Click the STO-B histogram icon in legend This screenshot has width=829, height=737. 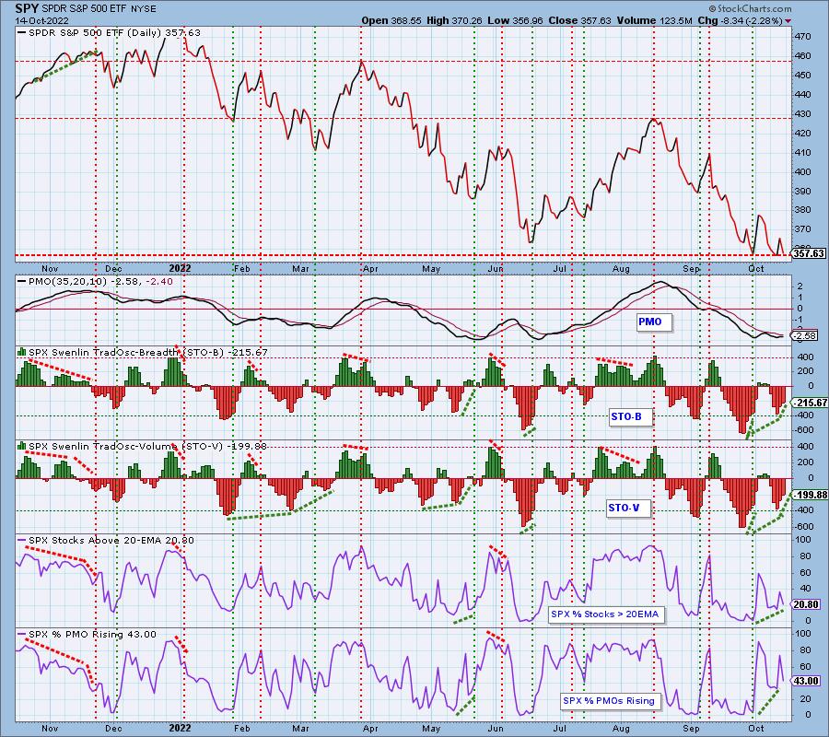(22, 352)
